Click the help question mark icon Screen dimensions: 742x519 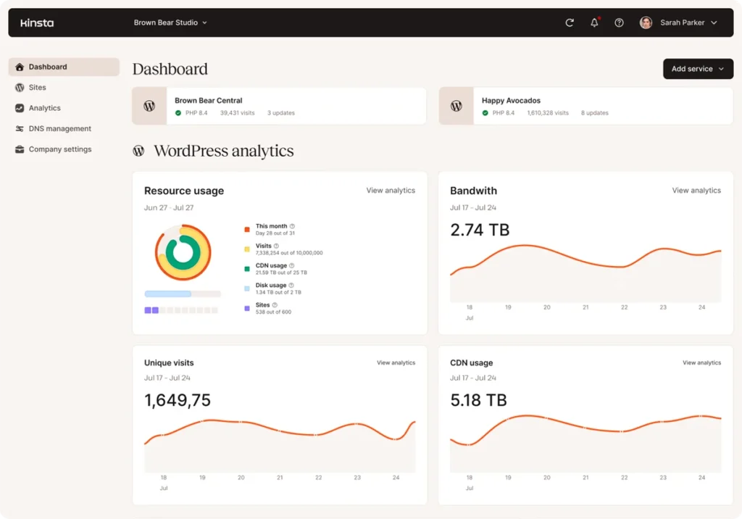pos(619,22)
